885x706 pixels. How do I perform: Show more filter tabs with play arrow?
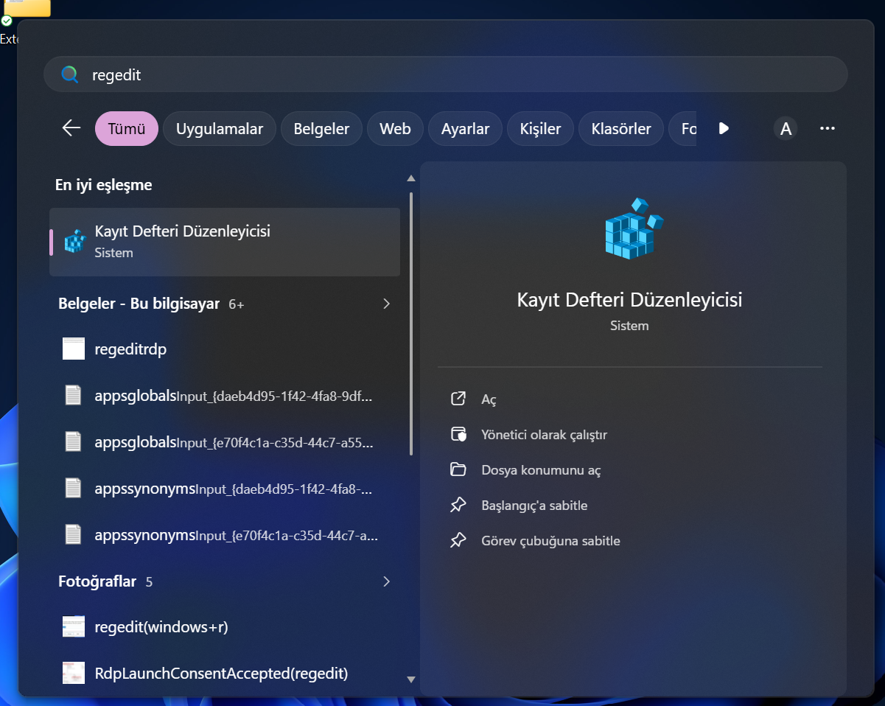(724, 128)
